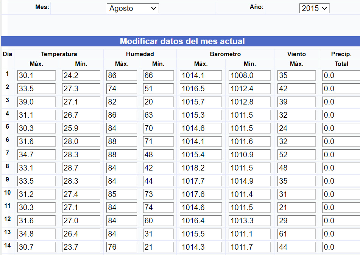Click day 2 min humidity field 51

(x=158, y=89)
